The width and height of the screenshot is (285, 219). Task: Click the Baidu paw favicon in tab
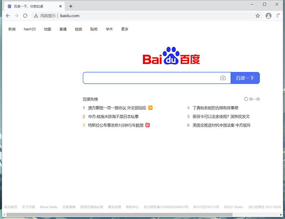click(x=9, y=6)
